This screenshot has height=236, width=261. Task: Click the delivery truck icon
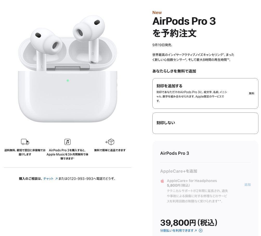coord(25,142)
